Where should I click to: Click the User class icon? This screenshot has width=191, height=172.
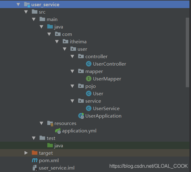[89, 93]
